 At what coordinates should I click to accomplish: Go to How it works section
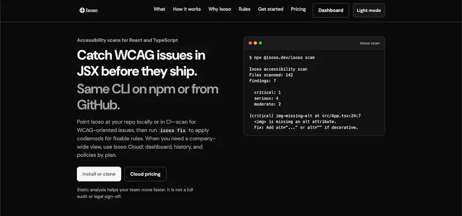(187, 9)
